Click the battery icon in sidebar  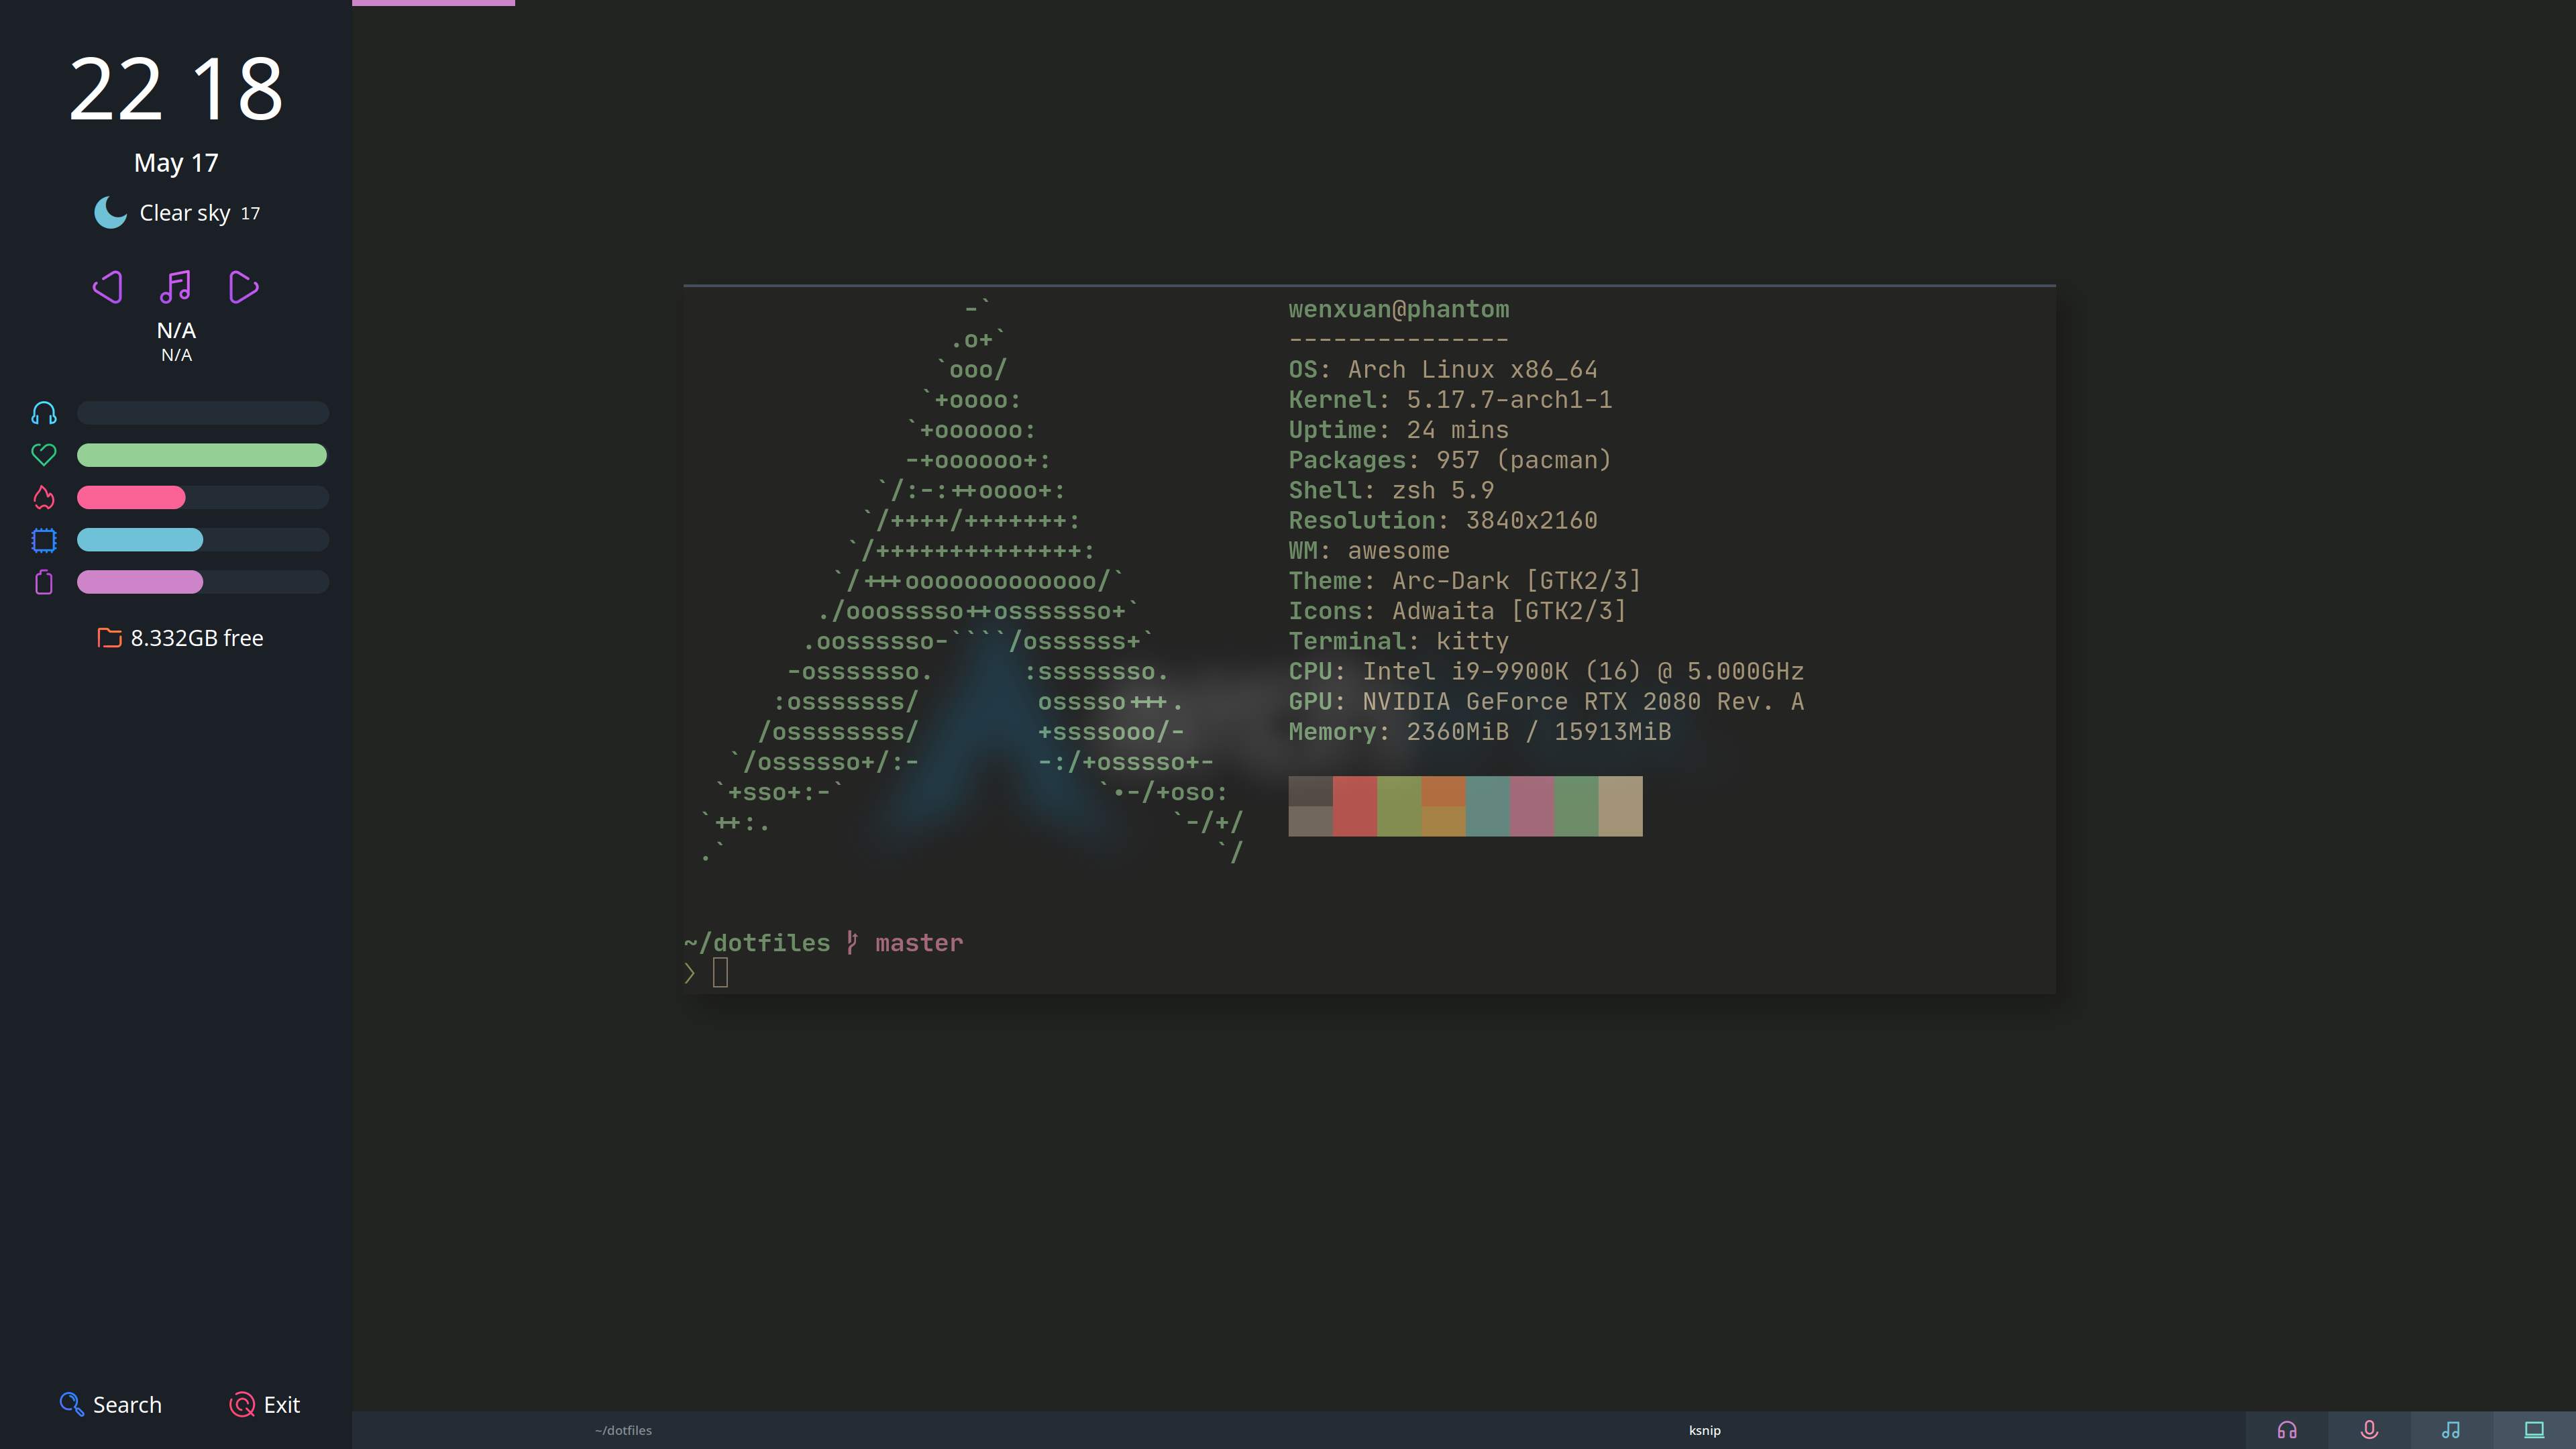coord(44,582)
